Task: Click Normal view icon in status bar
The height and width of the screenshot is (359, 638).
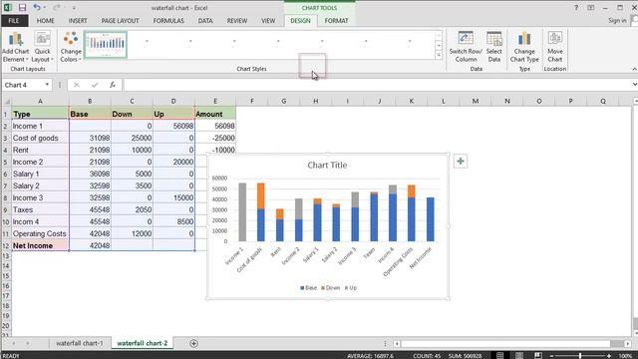Action: pos(500,355)
